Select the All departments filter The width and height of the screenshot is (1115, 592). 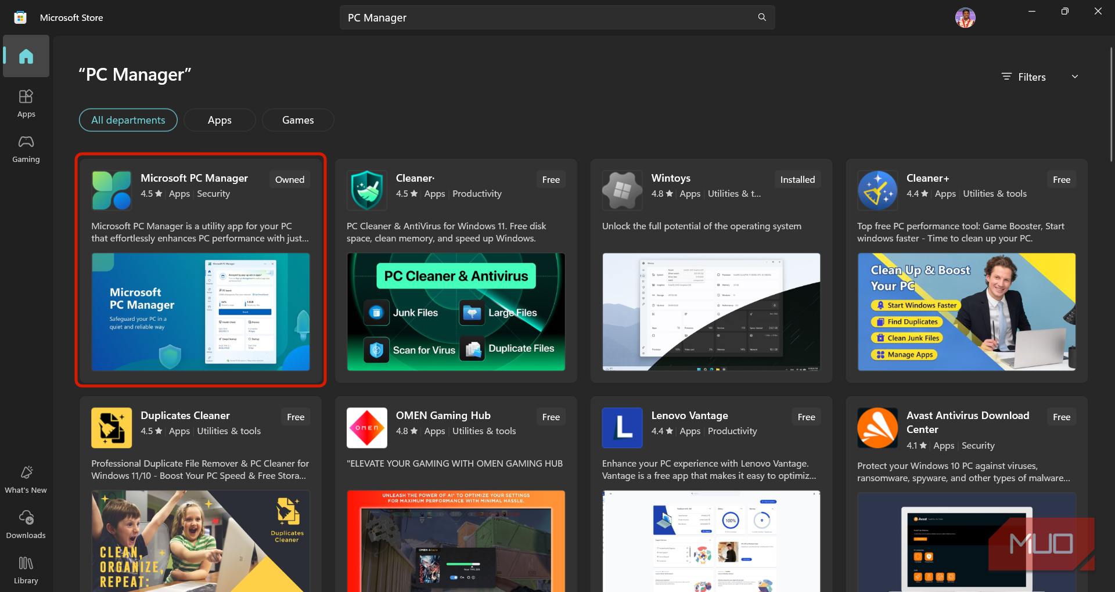(128, 120)
